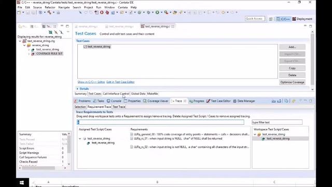Click the middle icon in results view toolbar
The image size is (332, 187).
point(56,32)
